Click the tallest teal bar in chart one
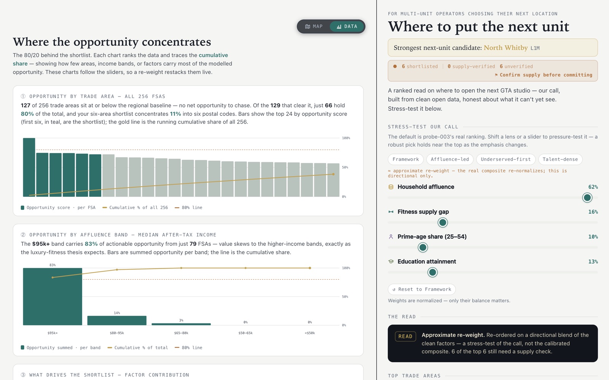609x380 pixels. [x=29, y=167]
